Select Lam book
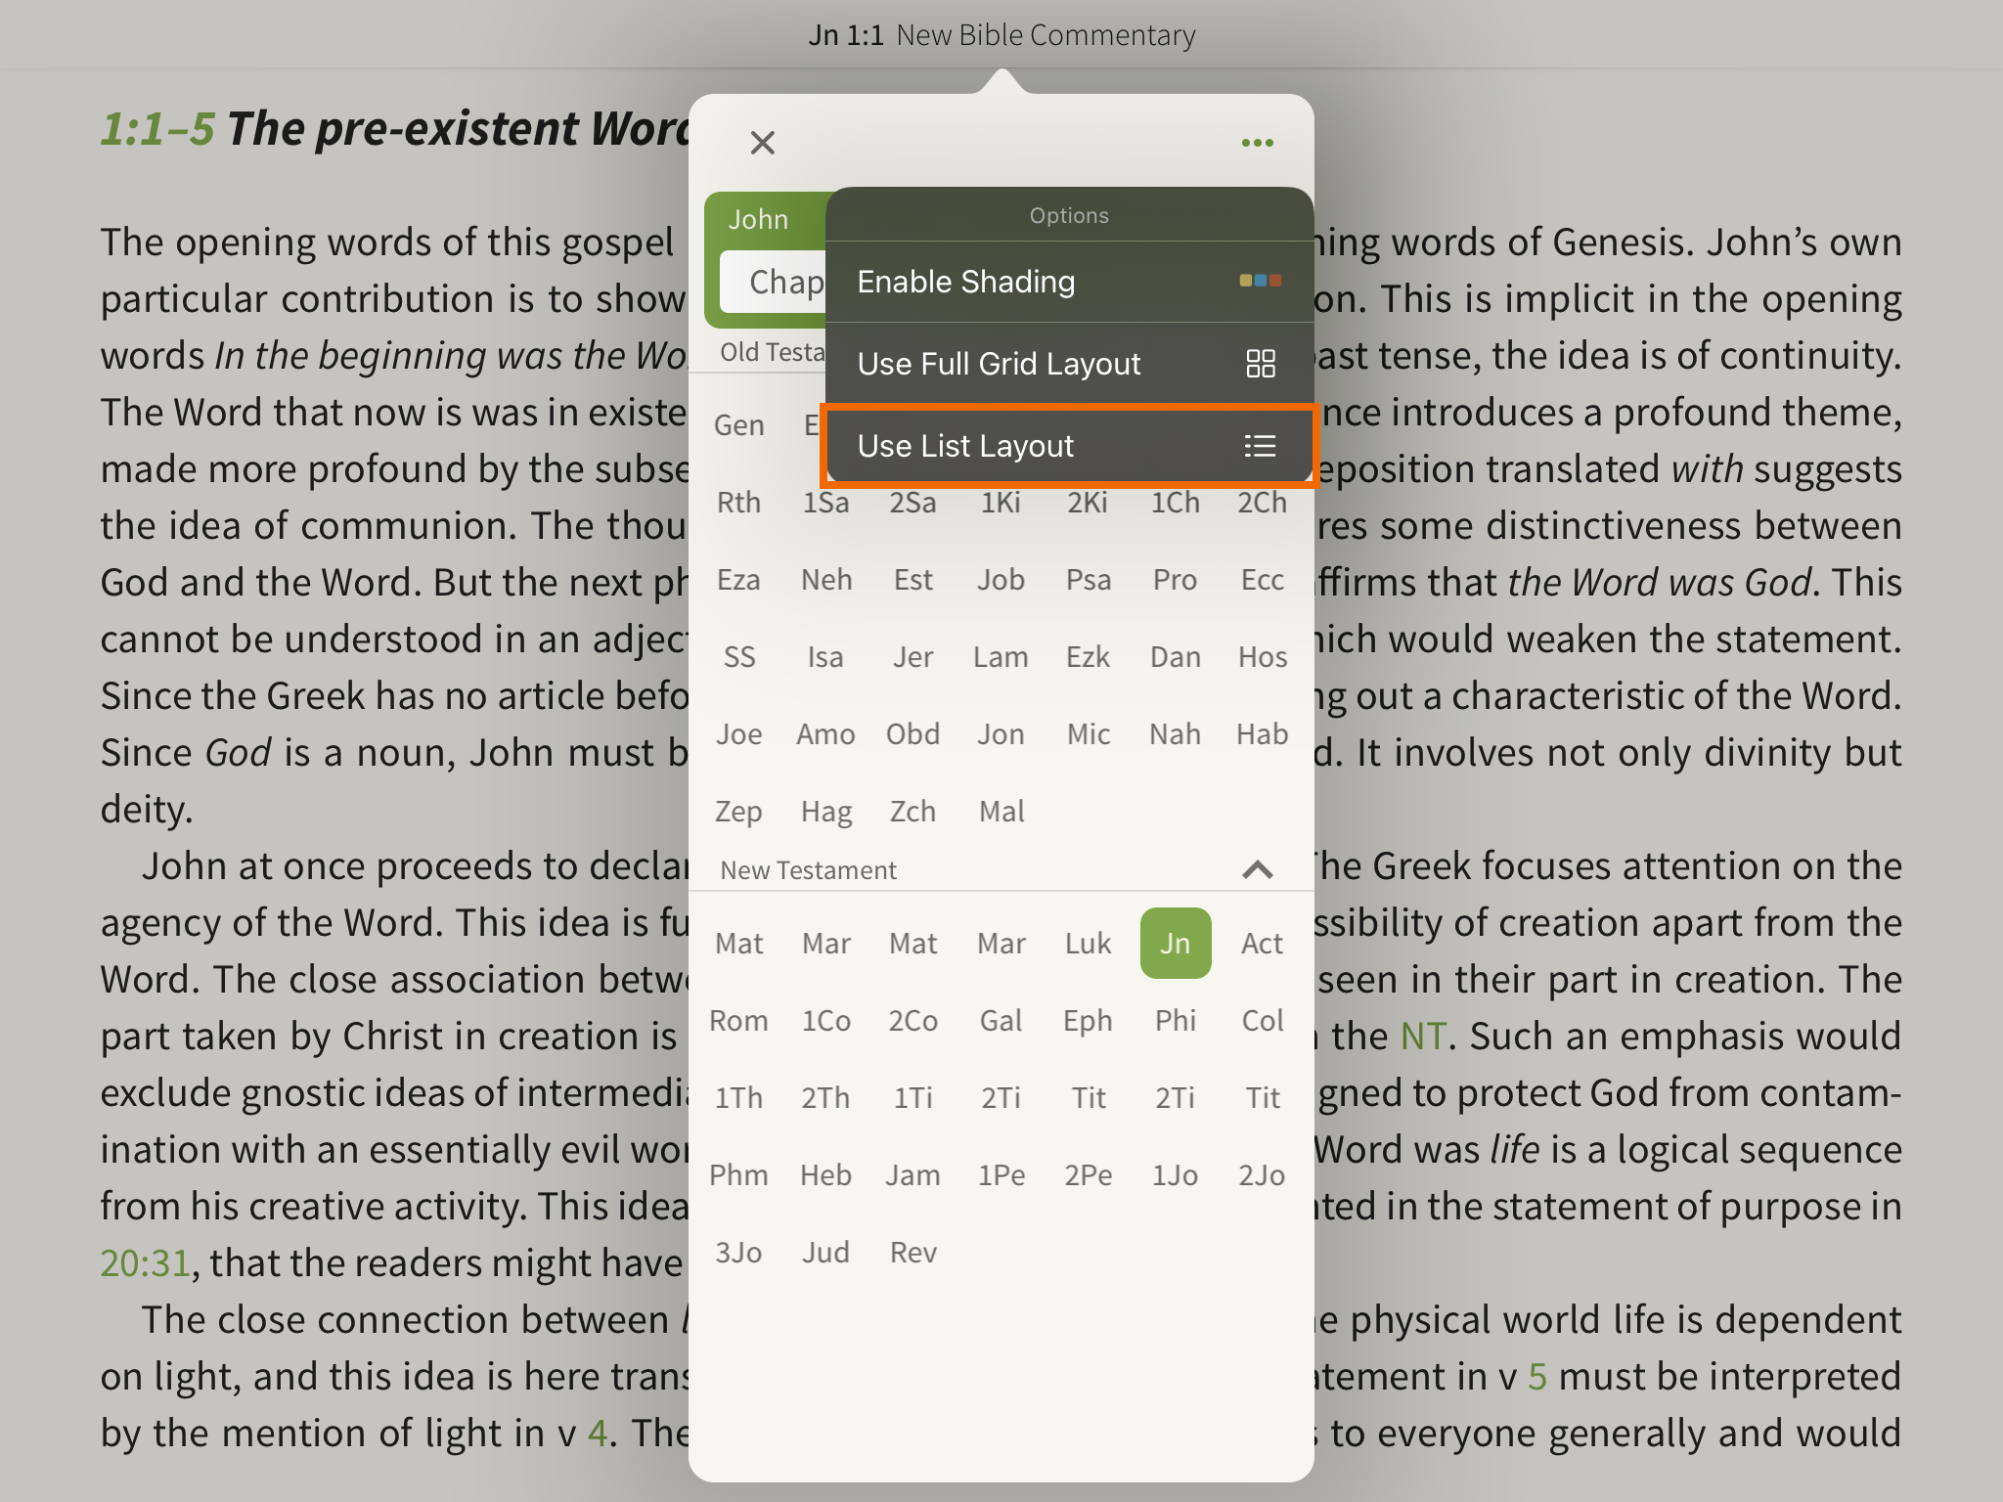The height and width of the screenshot is (1502, 2003). coord(1001,657)
